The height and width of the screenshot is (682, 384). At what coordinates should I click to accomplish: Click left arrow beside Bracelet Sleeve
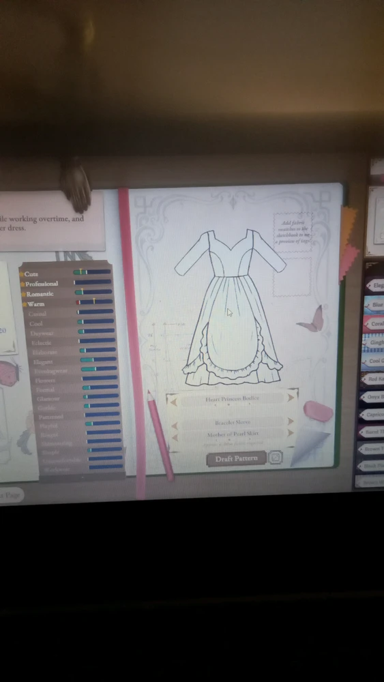[174, 425]
